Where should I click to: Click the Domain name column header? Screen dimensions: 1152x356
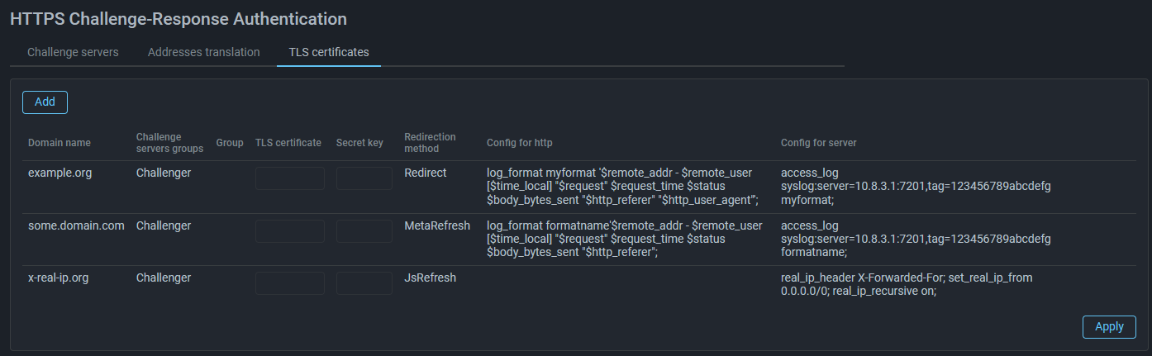60,143
